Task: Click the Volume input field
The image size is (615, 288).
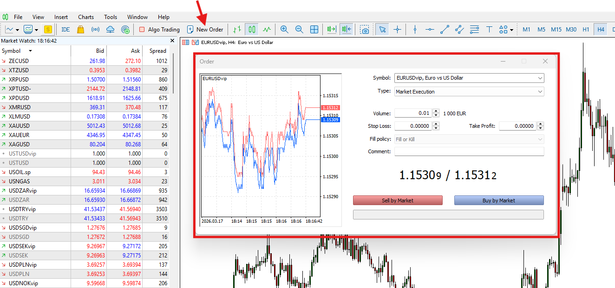Action: coord(413,113)
